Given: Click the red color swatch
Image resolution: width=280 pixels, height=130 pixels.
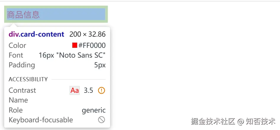Looking at the screenshot, I should pyautogui.click(x=75, y=45).
